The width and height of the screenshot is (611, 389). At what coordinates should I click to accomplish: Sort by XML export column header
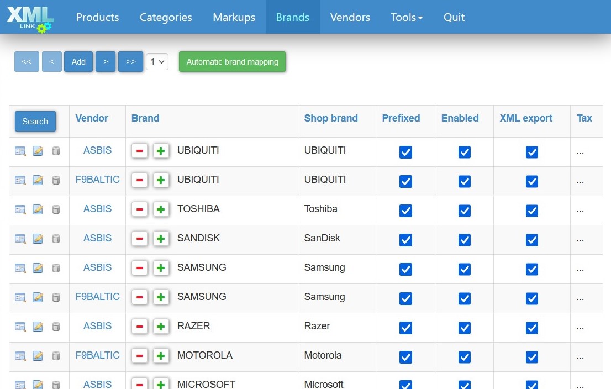click(x=526, y=118)
